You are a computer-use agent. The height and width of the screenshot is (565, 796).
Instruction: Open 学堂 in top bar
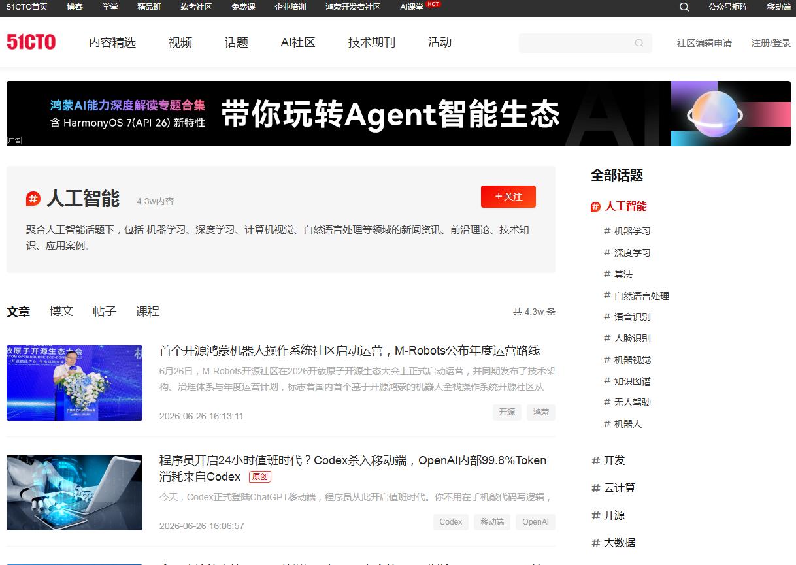pyautogui.click(x=110, y=7)
